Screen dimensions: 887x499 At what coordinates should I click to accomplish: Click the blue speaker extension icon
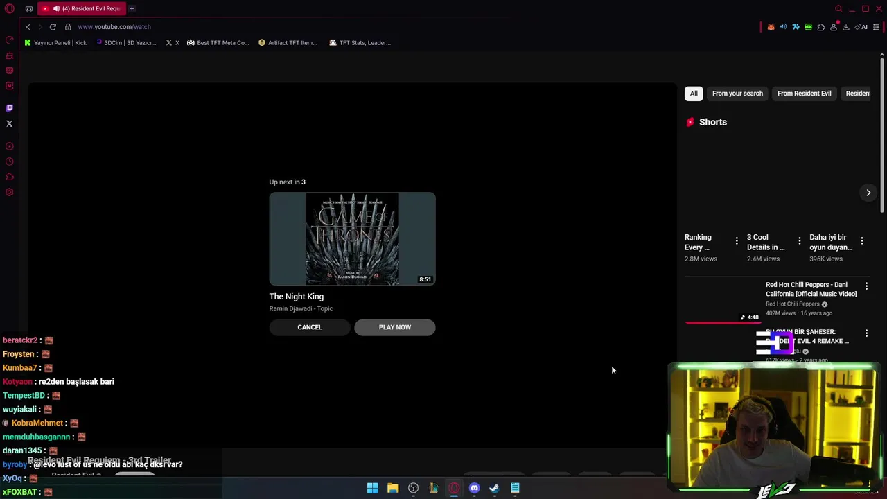[783, 27]
